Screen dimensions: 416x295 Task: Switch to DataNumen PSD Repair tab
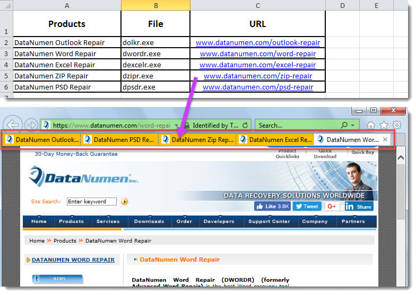119,140
